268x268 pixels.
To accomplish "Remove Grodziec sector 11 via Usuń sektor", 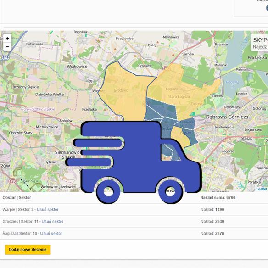I will pos(52,222).
